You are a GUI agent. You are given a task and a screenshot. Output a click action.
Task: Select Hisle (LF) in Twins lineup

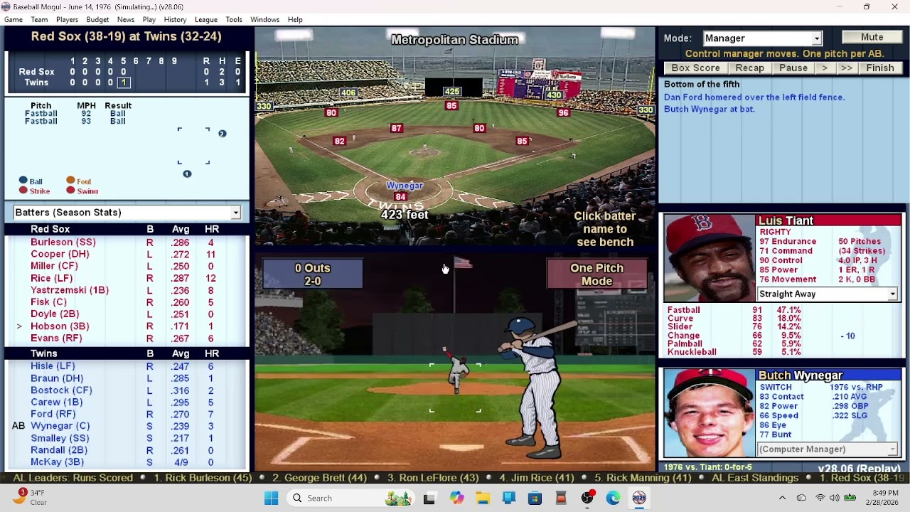click(53, 366)
